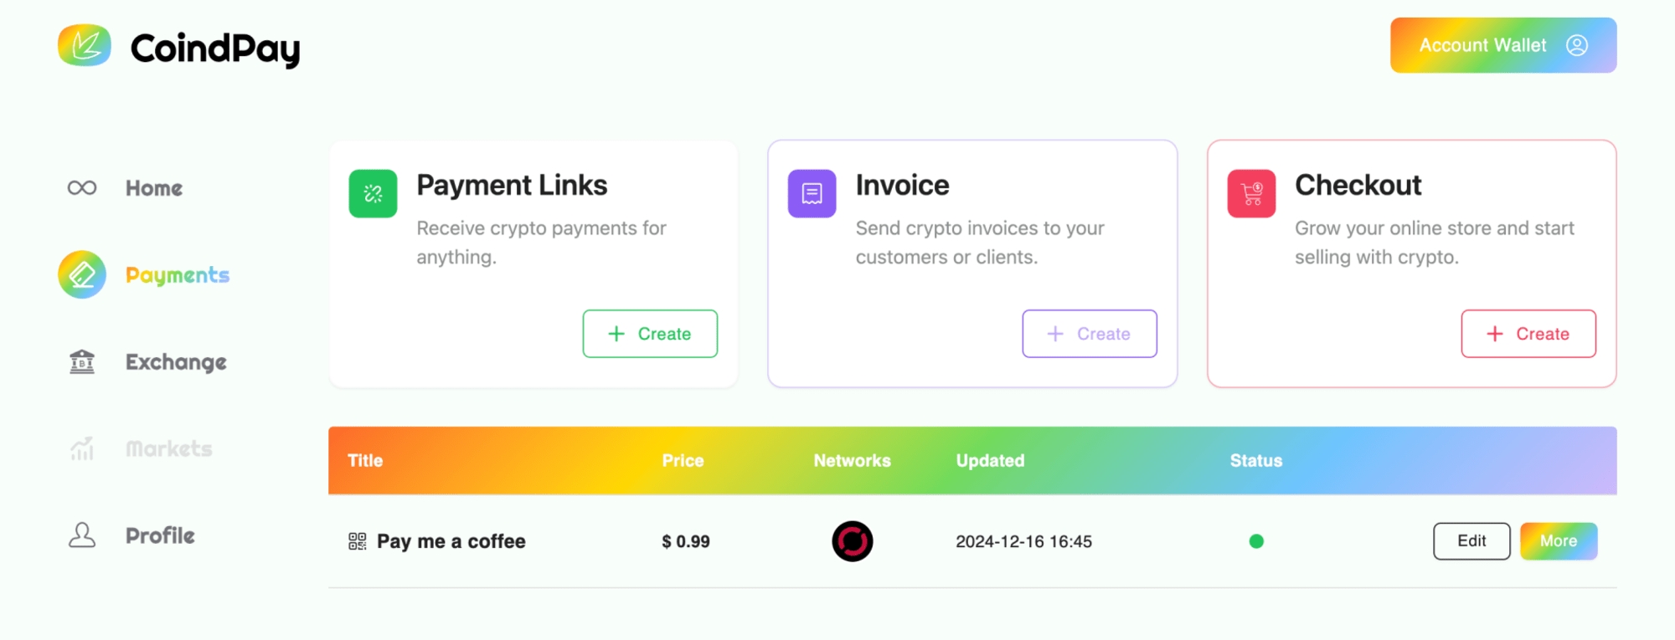Click the Home infinity icon
This screenshot has height=640, width=1675.
pos(82,188)
